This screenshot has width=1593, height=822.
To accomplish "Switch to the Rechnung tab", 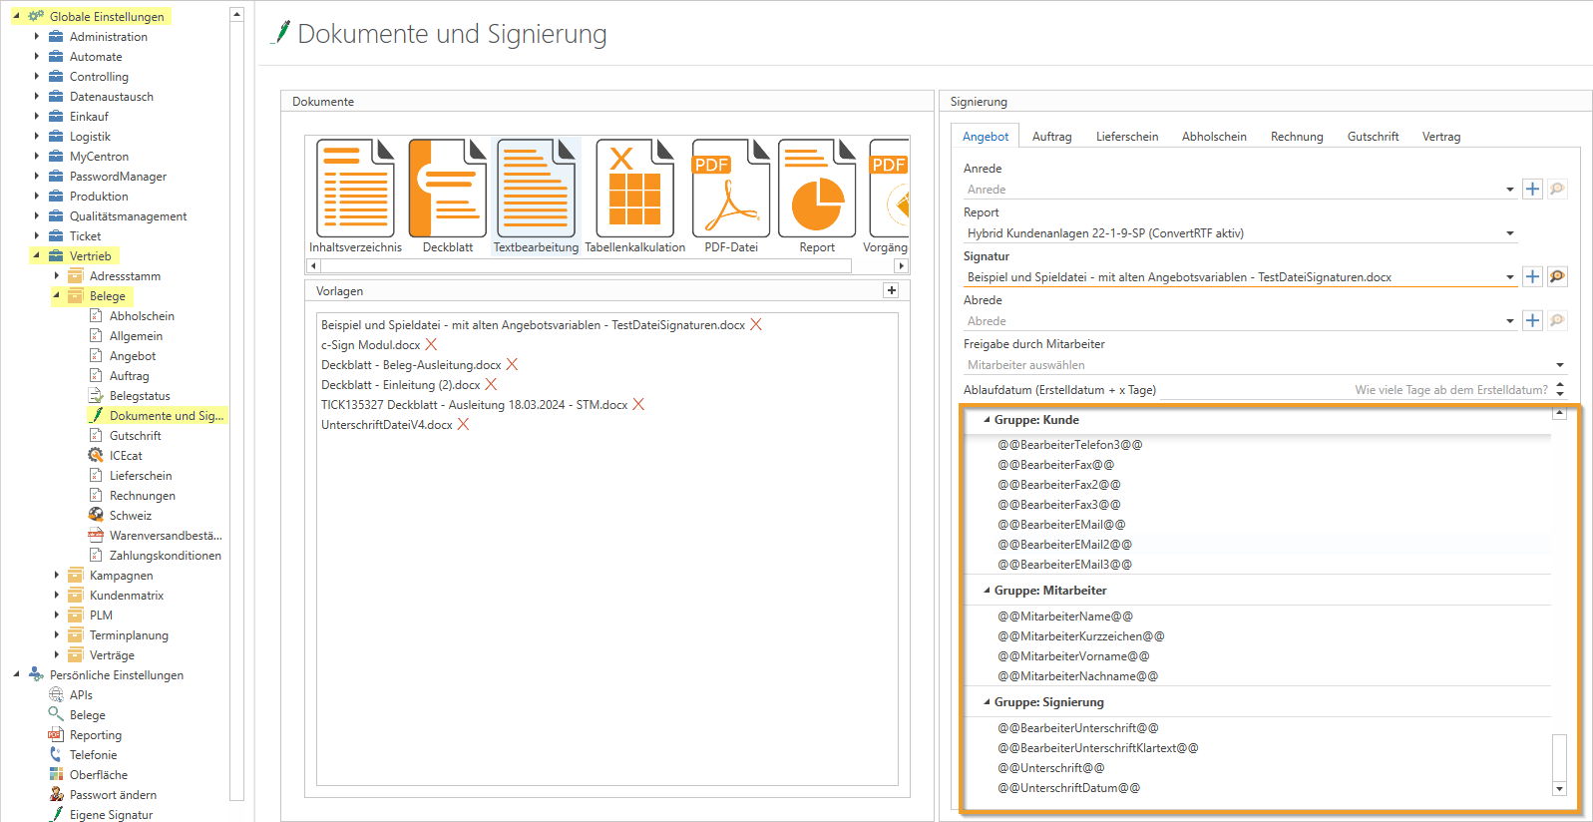I will 1296,137.
